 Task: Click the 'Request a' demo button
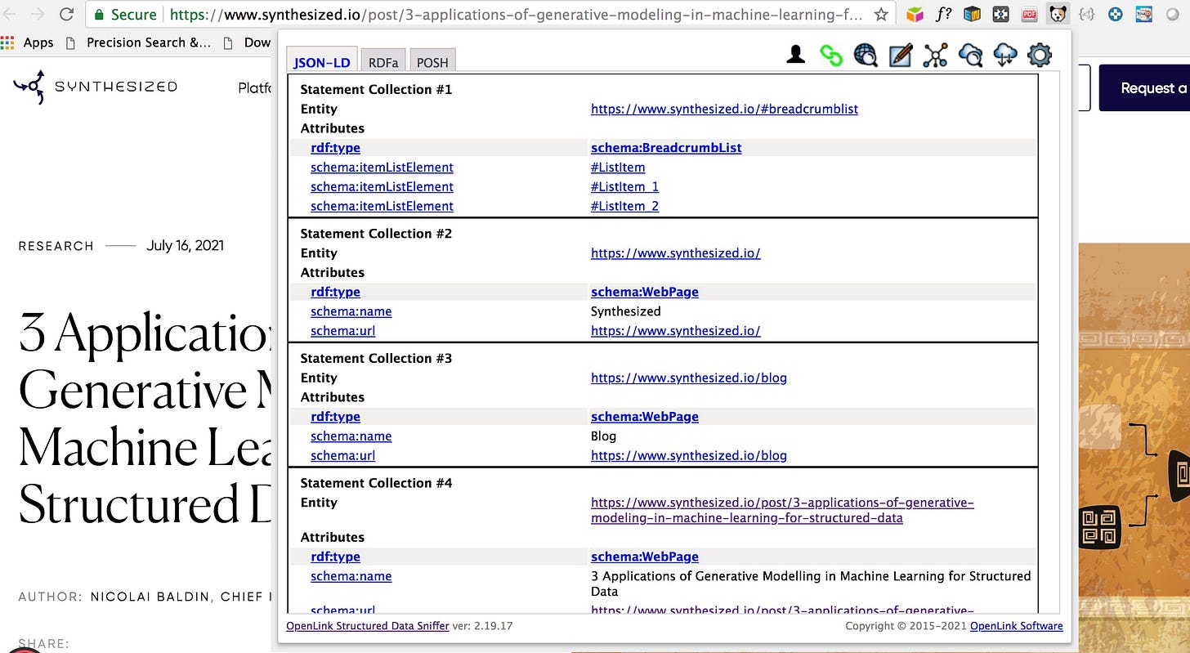(1144, 88)
